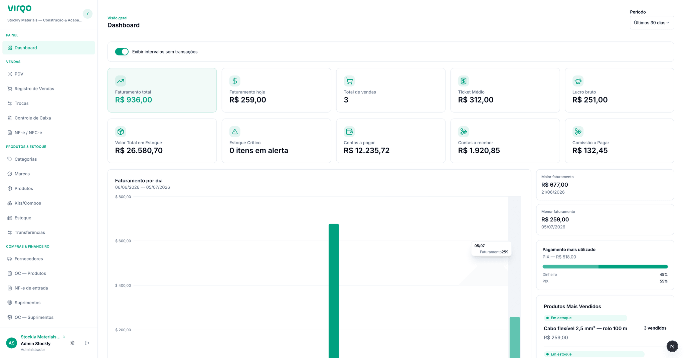Image resolution: width=684 pixels, height=358 pixels.
Task: Open Registro de Vendas page
Action: coord(49,88)
